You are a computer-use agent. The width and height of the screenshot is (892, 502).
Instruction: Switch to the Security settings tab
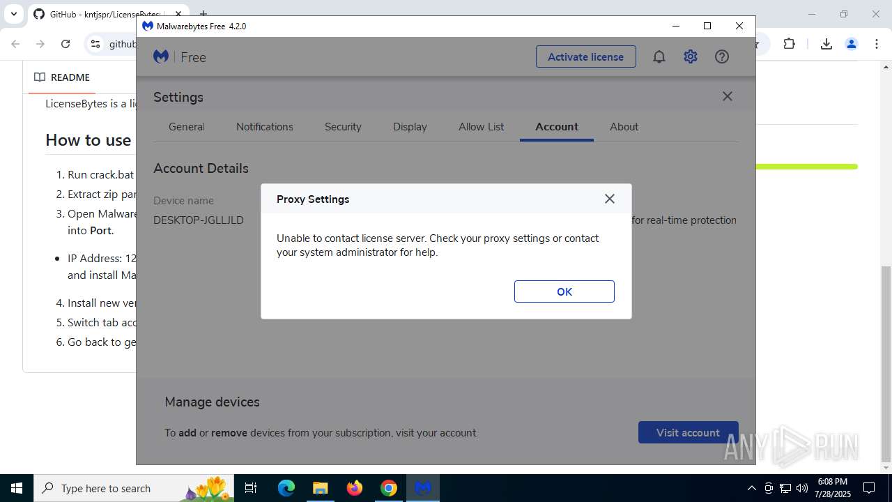343,127
